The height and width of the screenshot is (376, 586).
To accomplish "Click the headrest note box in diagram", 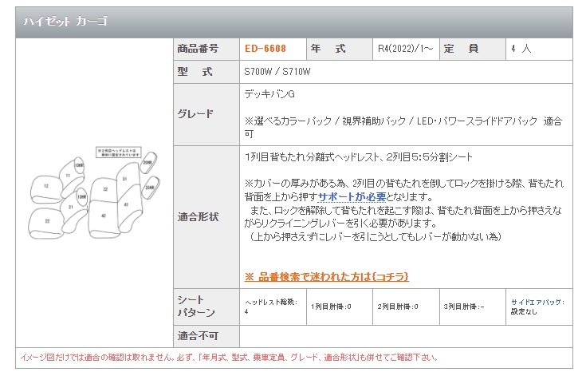I will [119, 152].
